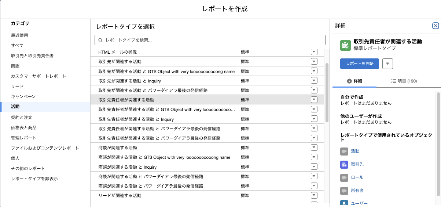Viewport: 441px width, 207px height.
Task: Open row menu for 取引先責任者が関連する活動 と GTS Object
Action: (x=314, y=109)
